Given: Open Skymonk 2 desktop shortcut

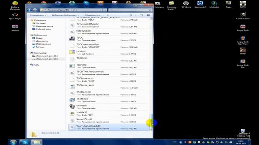Looking at the screenshot, I should point(200,4).
